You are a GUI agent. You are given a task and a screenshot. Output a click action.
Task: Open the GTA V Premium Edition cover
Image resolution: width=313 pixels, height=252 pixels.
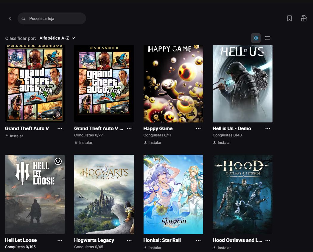35,84
